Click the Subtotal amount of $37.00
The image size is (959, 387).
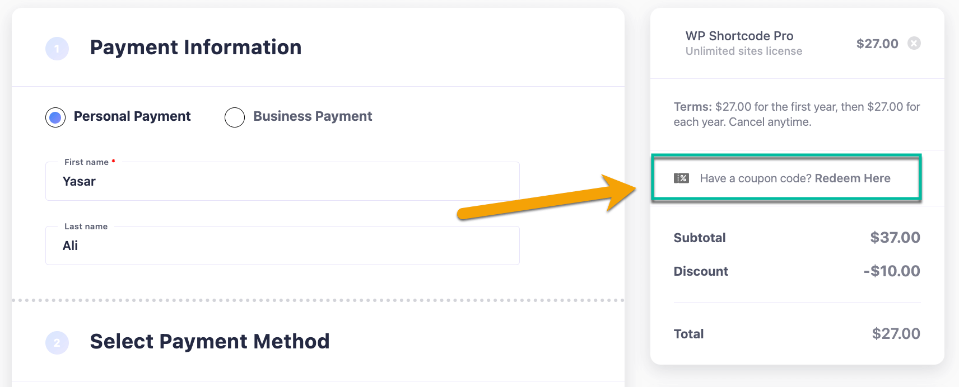895,237
